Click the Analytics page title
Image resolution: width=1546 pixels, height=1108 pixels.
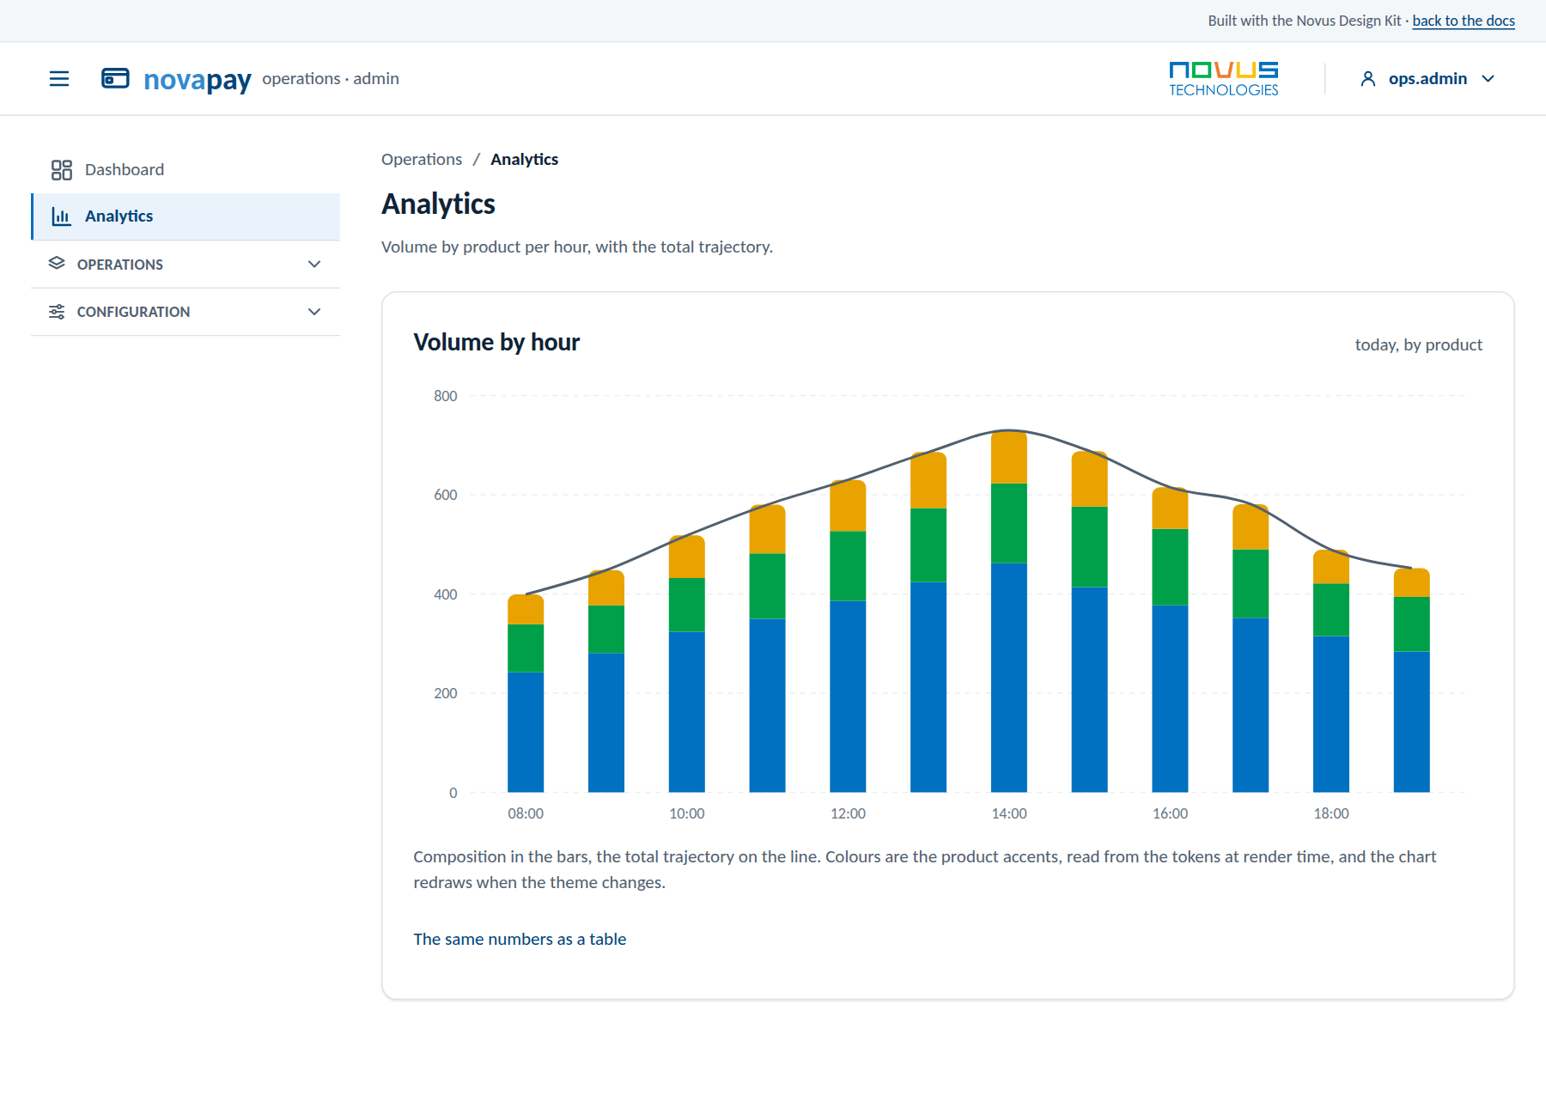point(439,204)
